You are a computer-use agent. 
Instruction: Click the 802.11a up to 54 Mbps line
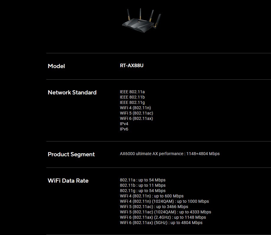point(143,180)
